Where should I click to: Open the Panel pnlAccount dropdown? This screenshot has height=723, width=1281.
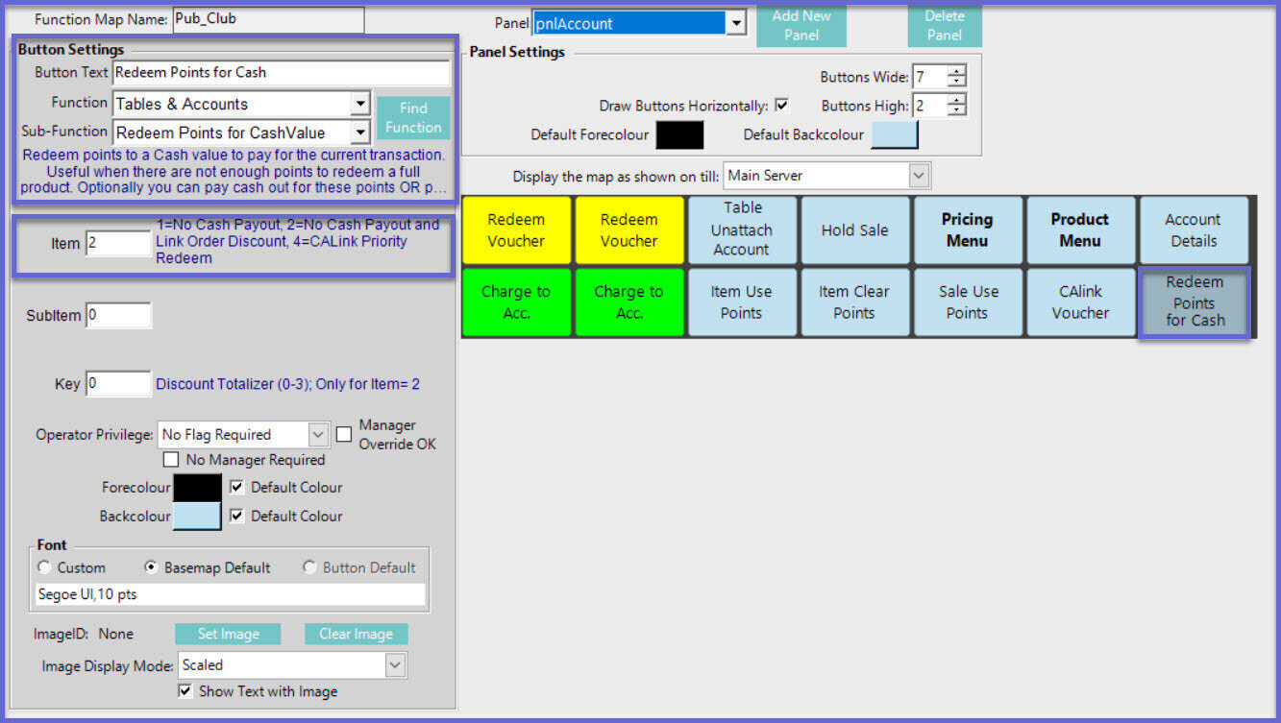coord(736,23)
